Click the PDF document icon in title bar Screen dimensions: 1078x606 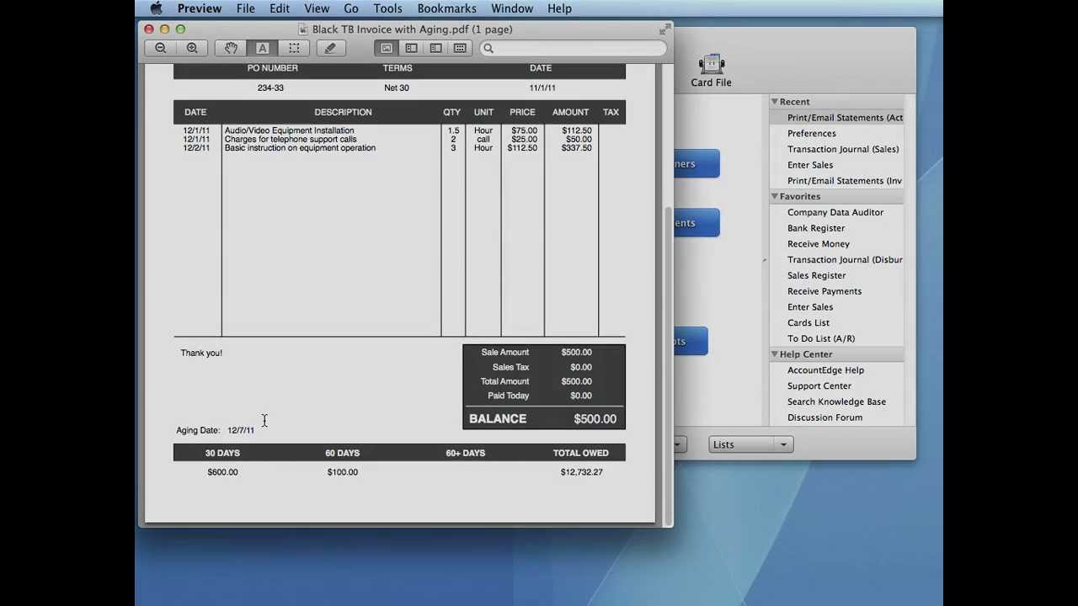point(303,29)
